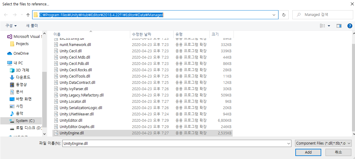Select the UnityEditor.dll file
355x159 pixels.
143,121
